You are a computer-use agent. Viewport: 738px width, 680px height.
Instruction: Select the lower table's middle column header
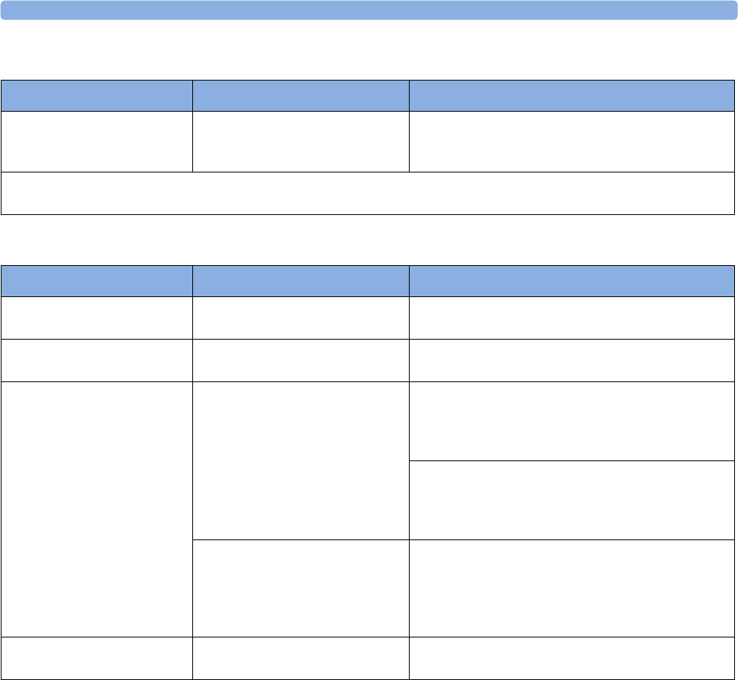(300, 280)
